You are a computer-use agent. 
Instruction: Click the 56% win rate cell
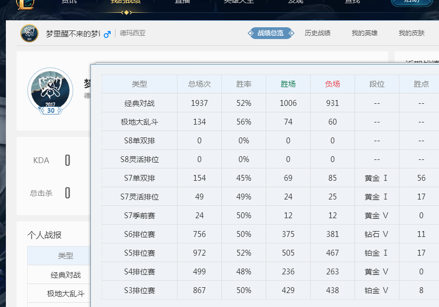(244, 122)
